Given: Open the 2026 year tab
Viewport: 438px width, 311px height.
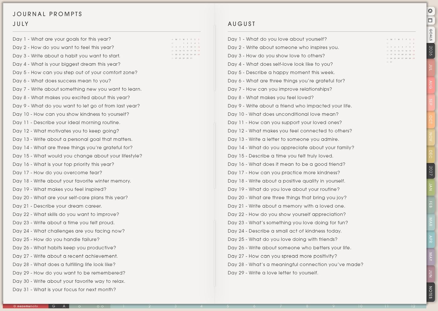Looking at the screenshot, I should (430, 51).
